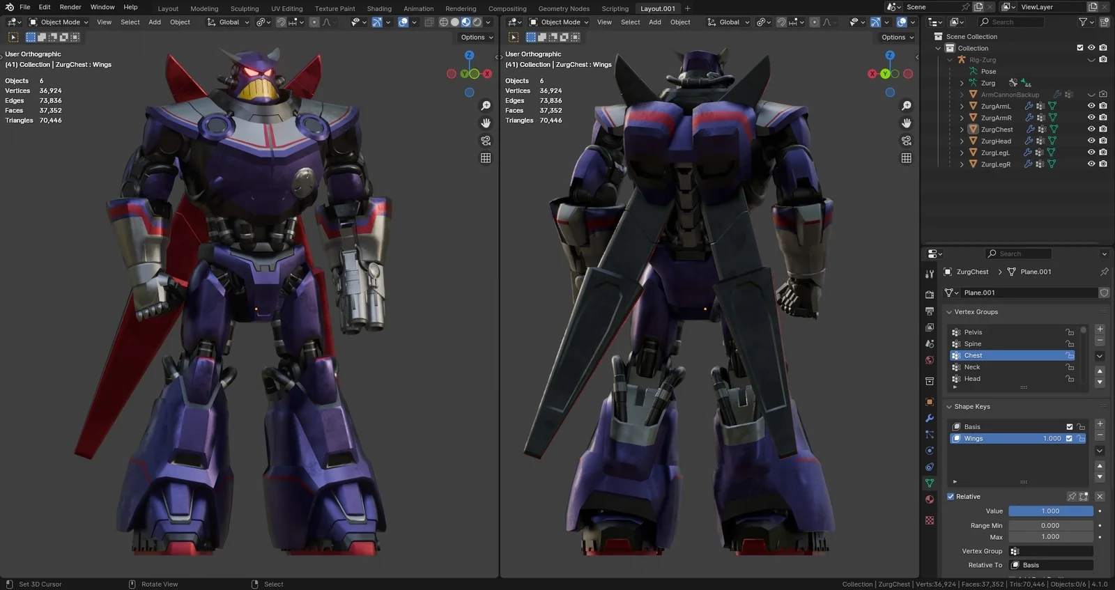The width and height of the screenshot is (1115, 590).
Task: Toggle visibility eye for ZurgArmL
Action: pos(1091,106)
